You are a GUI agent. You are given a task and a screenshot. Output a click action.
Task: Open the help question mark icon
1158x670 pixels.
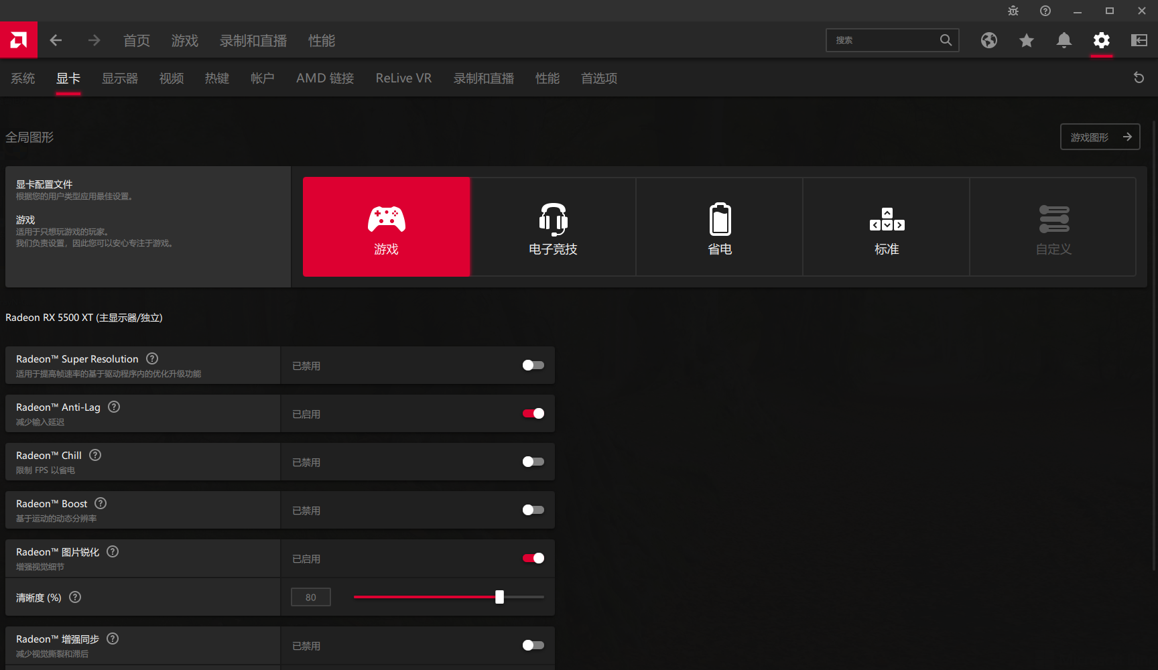tap(1045, 11)
